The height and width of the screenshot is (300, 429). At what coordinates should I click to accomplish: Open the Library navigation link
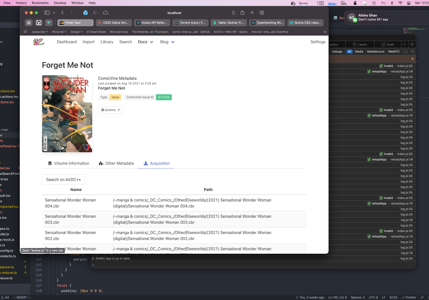(107, 42)
